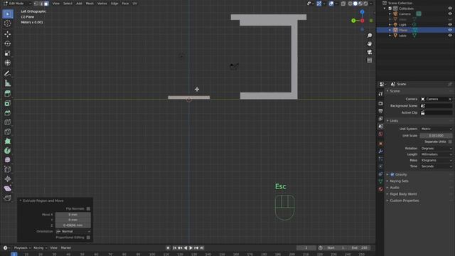
Task: Open the Render properties tab icon
Action: [381, 104]
